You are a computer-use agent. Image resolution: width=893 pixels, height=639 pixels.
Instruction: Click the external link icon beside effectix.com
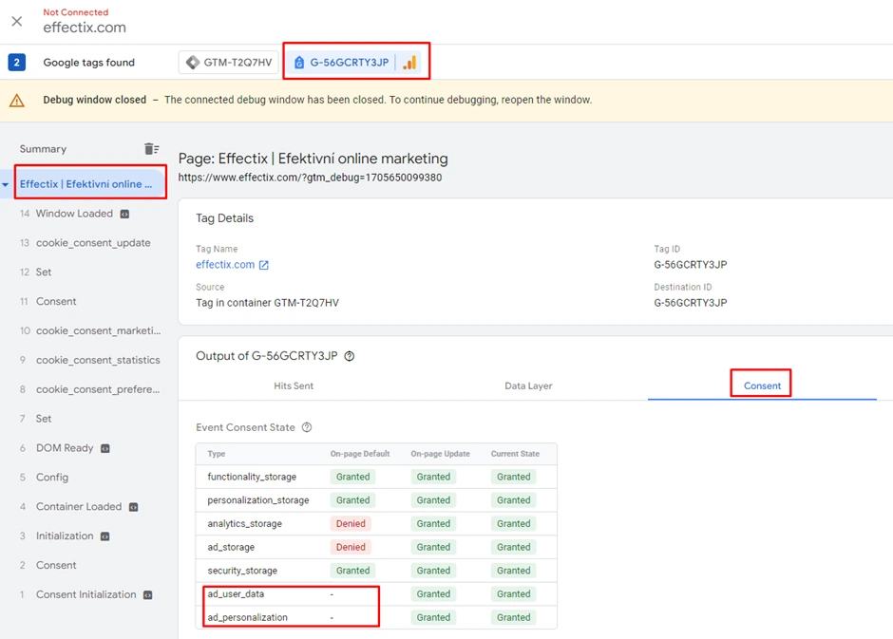coord(264,265)
